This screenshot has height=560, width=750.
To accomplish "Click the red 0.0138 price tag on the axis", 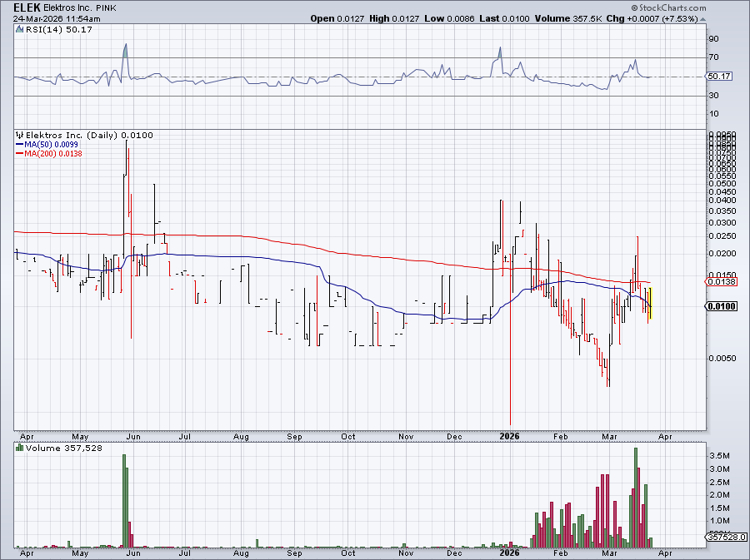I will 721,282.
